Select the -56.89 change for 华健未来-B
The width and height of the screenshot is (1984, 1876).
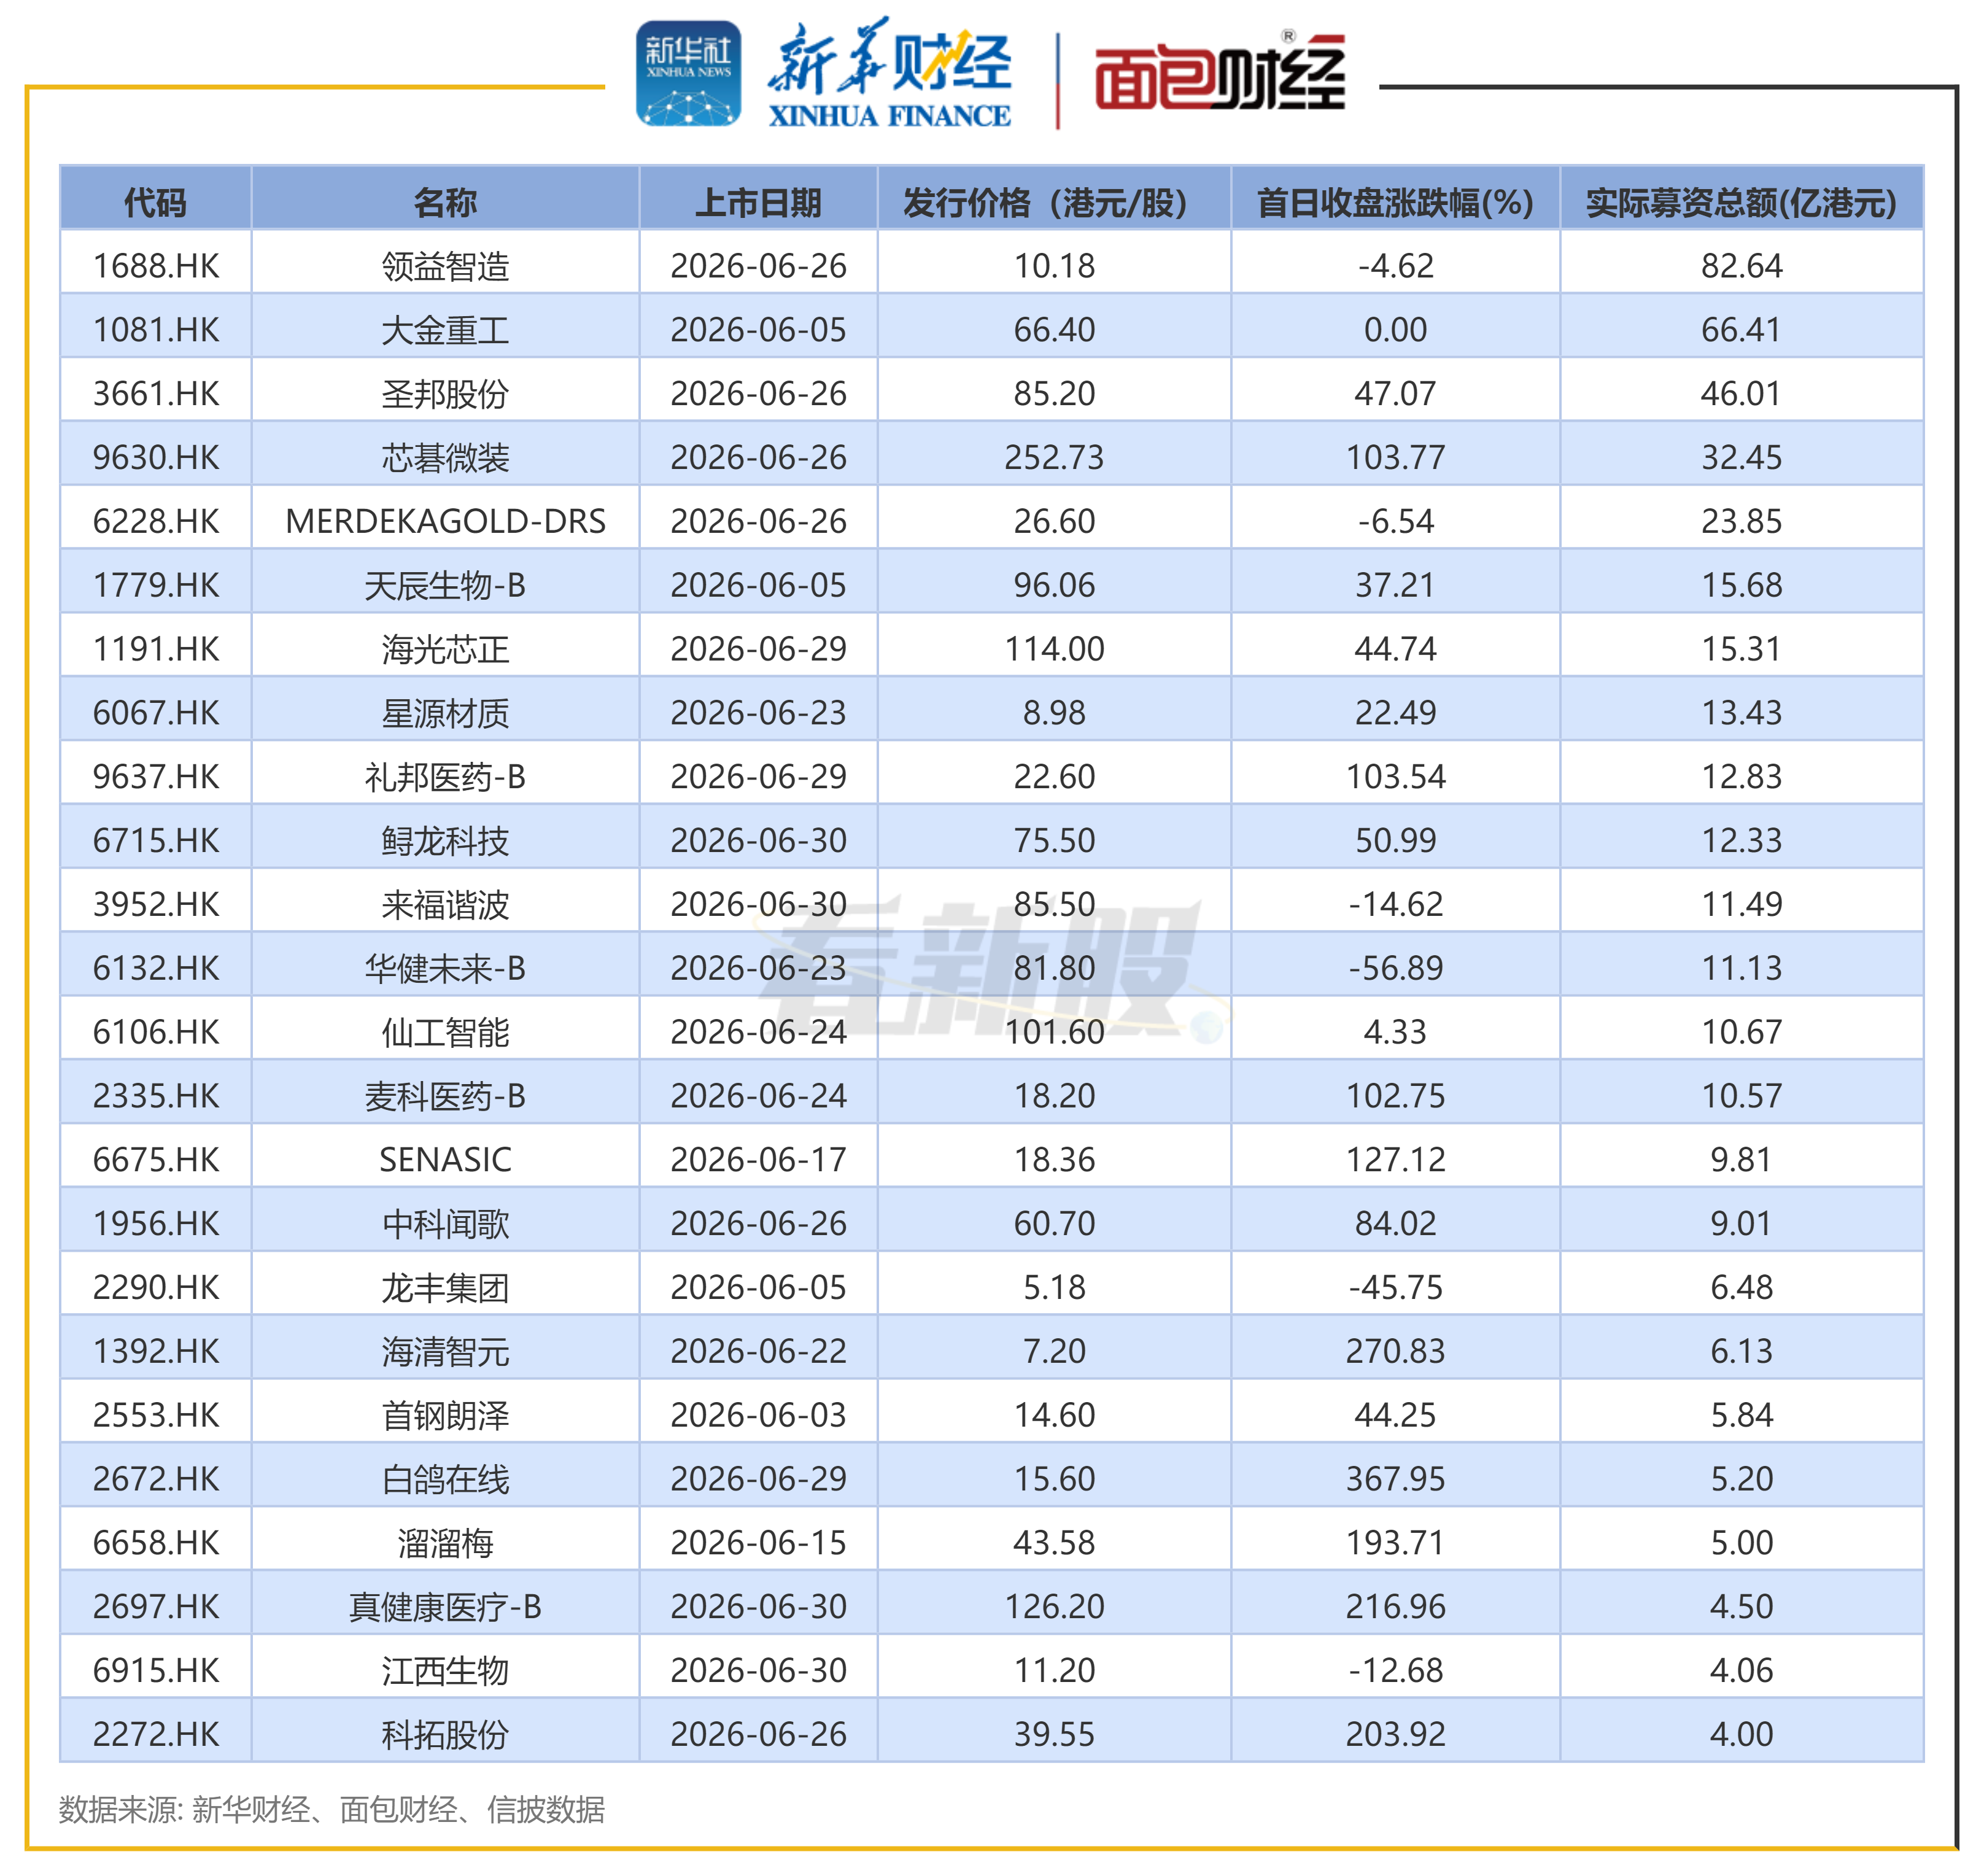pyautogui.click(x=1395, y=968)
